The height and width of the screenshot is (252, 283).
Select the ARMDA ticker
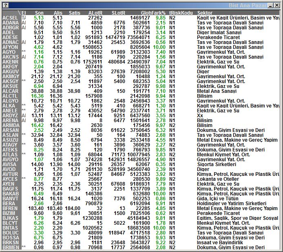click(x=11, y=125)
